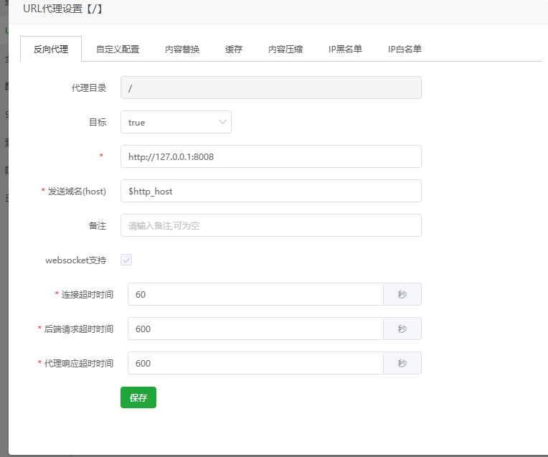Image resolution: width=548 pixels, height=457 pixels.
Task: Select the 代理响应超时时间 input field
Action: point(255,363)
